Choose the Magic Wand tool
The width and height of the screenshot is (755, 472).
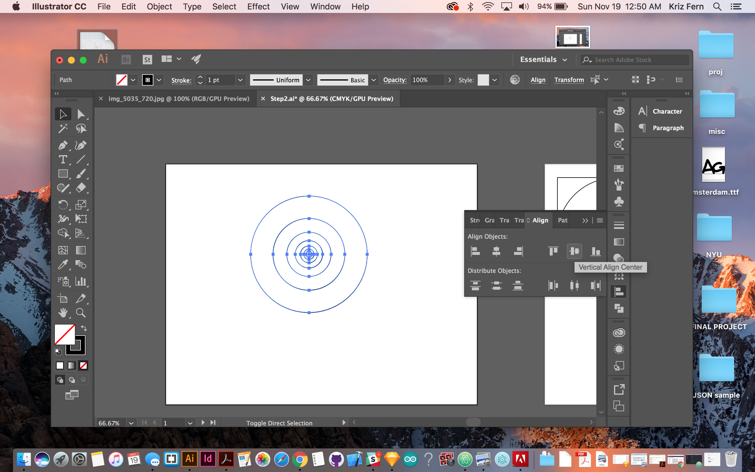[63, 128]
